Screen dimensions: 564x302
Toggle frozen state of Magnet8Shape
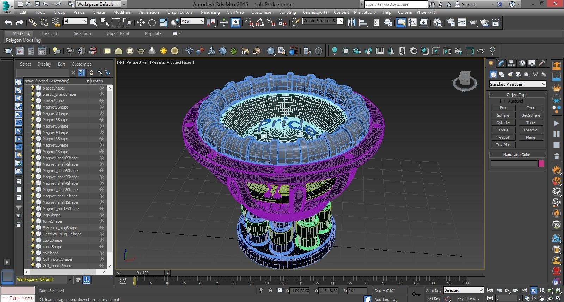tap(102, 107)
